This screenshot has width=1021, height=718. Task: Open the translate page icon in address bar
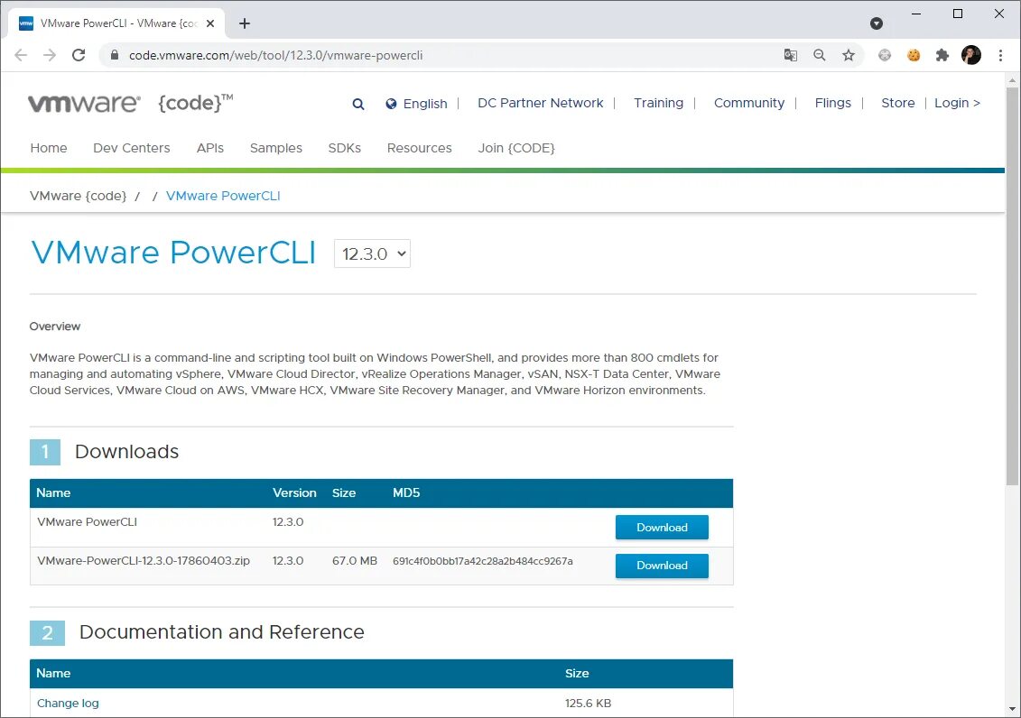coord(791,55)
